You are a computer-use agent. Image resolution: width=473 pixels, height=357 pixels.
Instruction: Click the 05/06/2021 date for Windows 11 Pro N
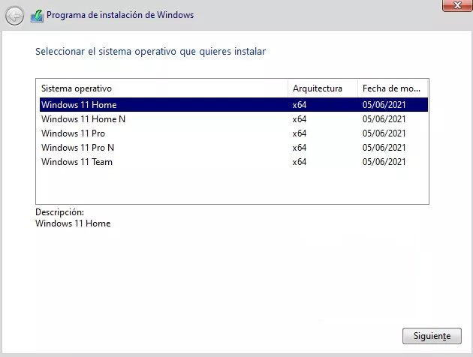[x=384, y=148]
